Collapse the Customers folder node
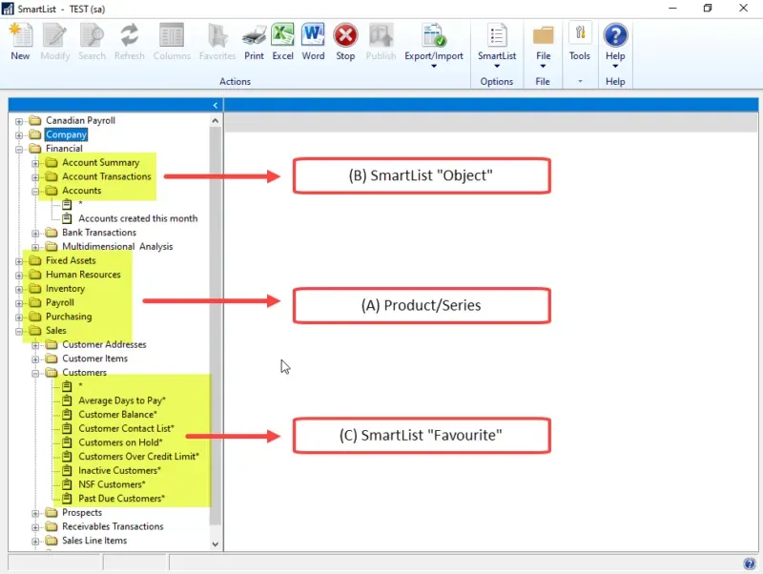763x574 pixels. click(35, 374)
